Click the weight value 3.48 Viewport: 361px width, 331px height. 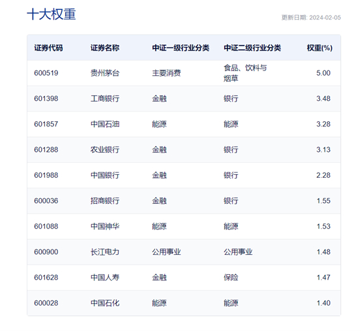click(x=323, y=99)
